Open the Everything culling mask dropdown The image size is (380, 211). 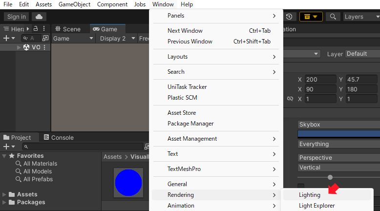pyautogui.click(x=339, y=144)
